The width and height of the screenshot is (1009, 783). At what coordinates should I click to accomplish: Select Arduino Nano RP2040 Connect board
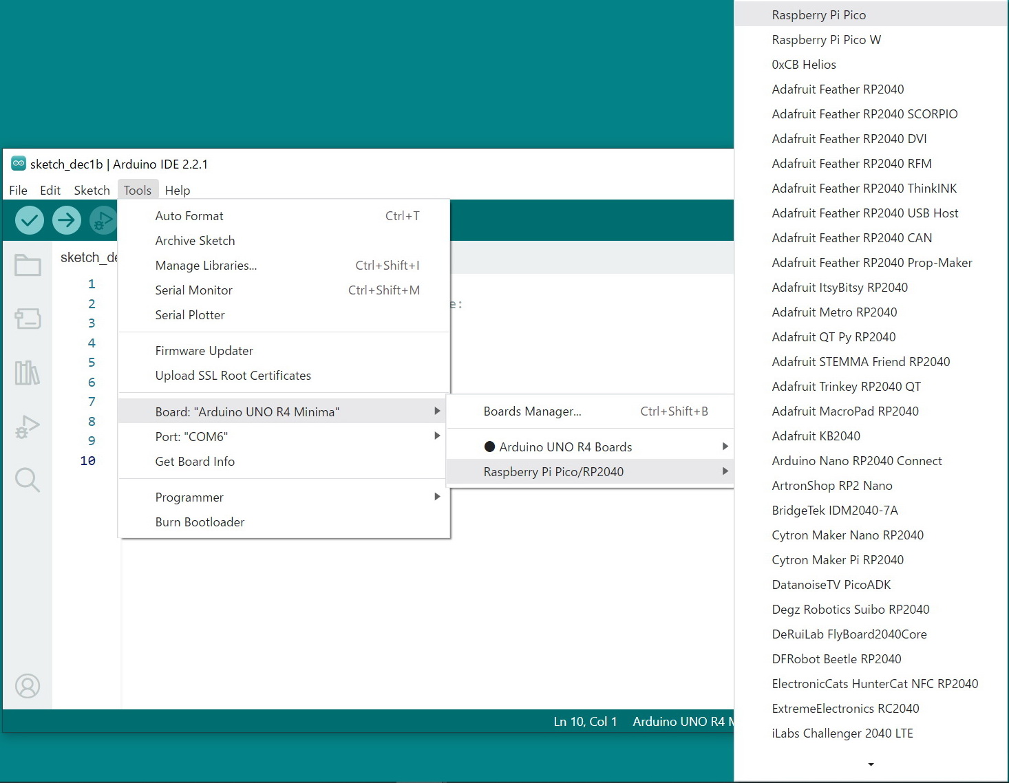pyautogui.click(x=871, y=461)
